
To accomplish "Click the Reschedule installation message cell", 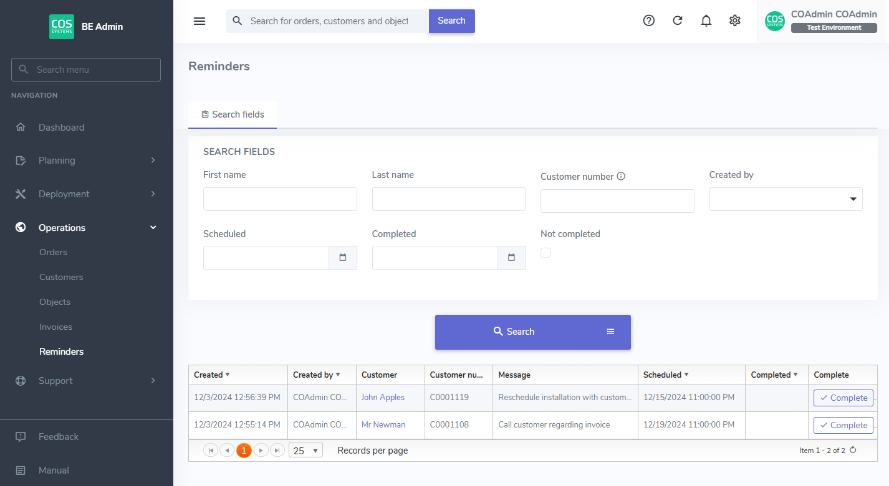I will [x=565, y=397].
